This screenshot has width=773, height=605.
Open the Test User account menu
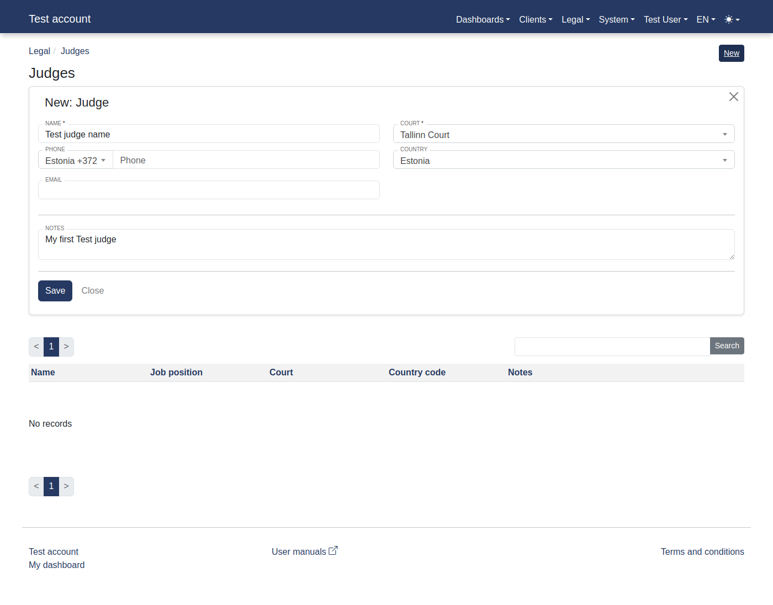point(665,19)
